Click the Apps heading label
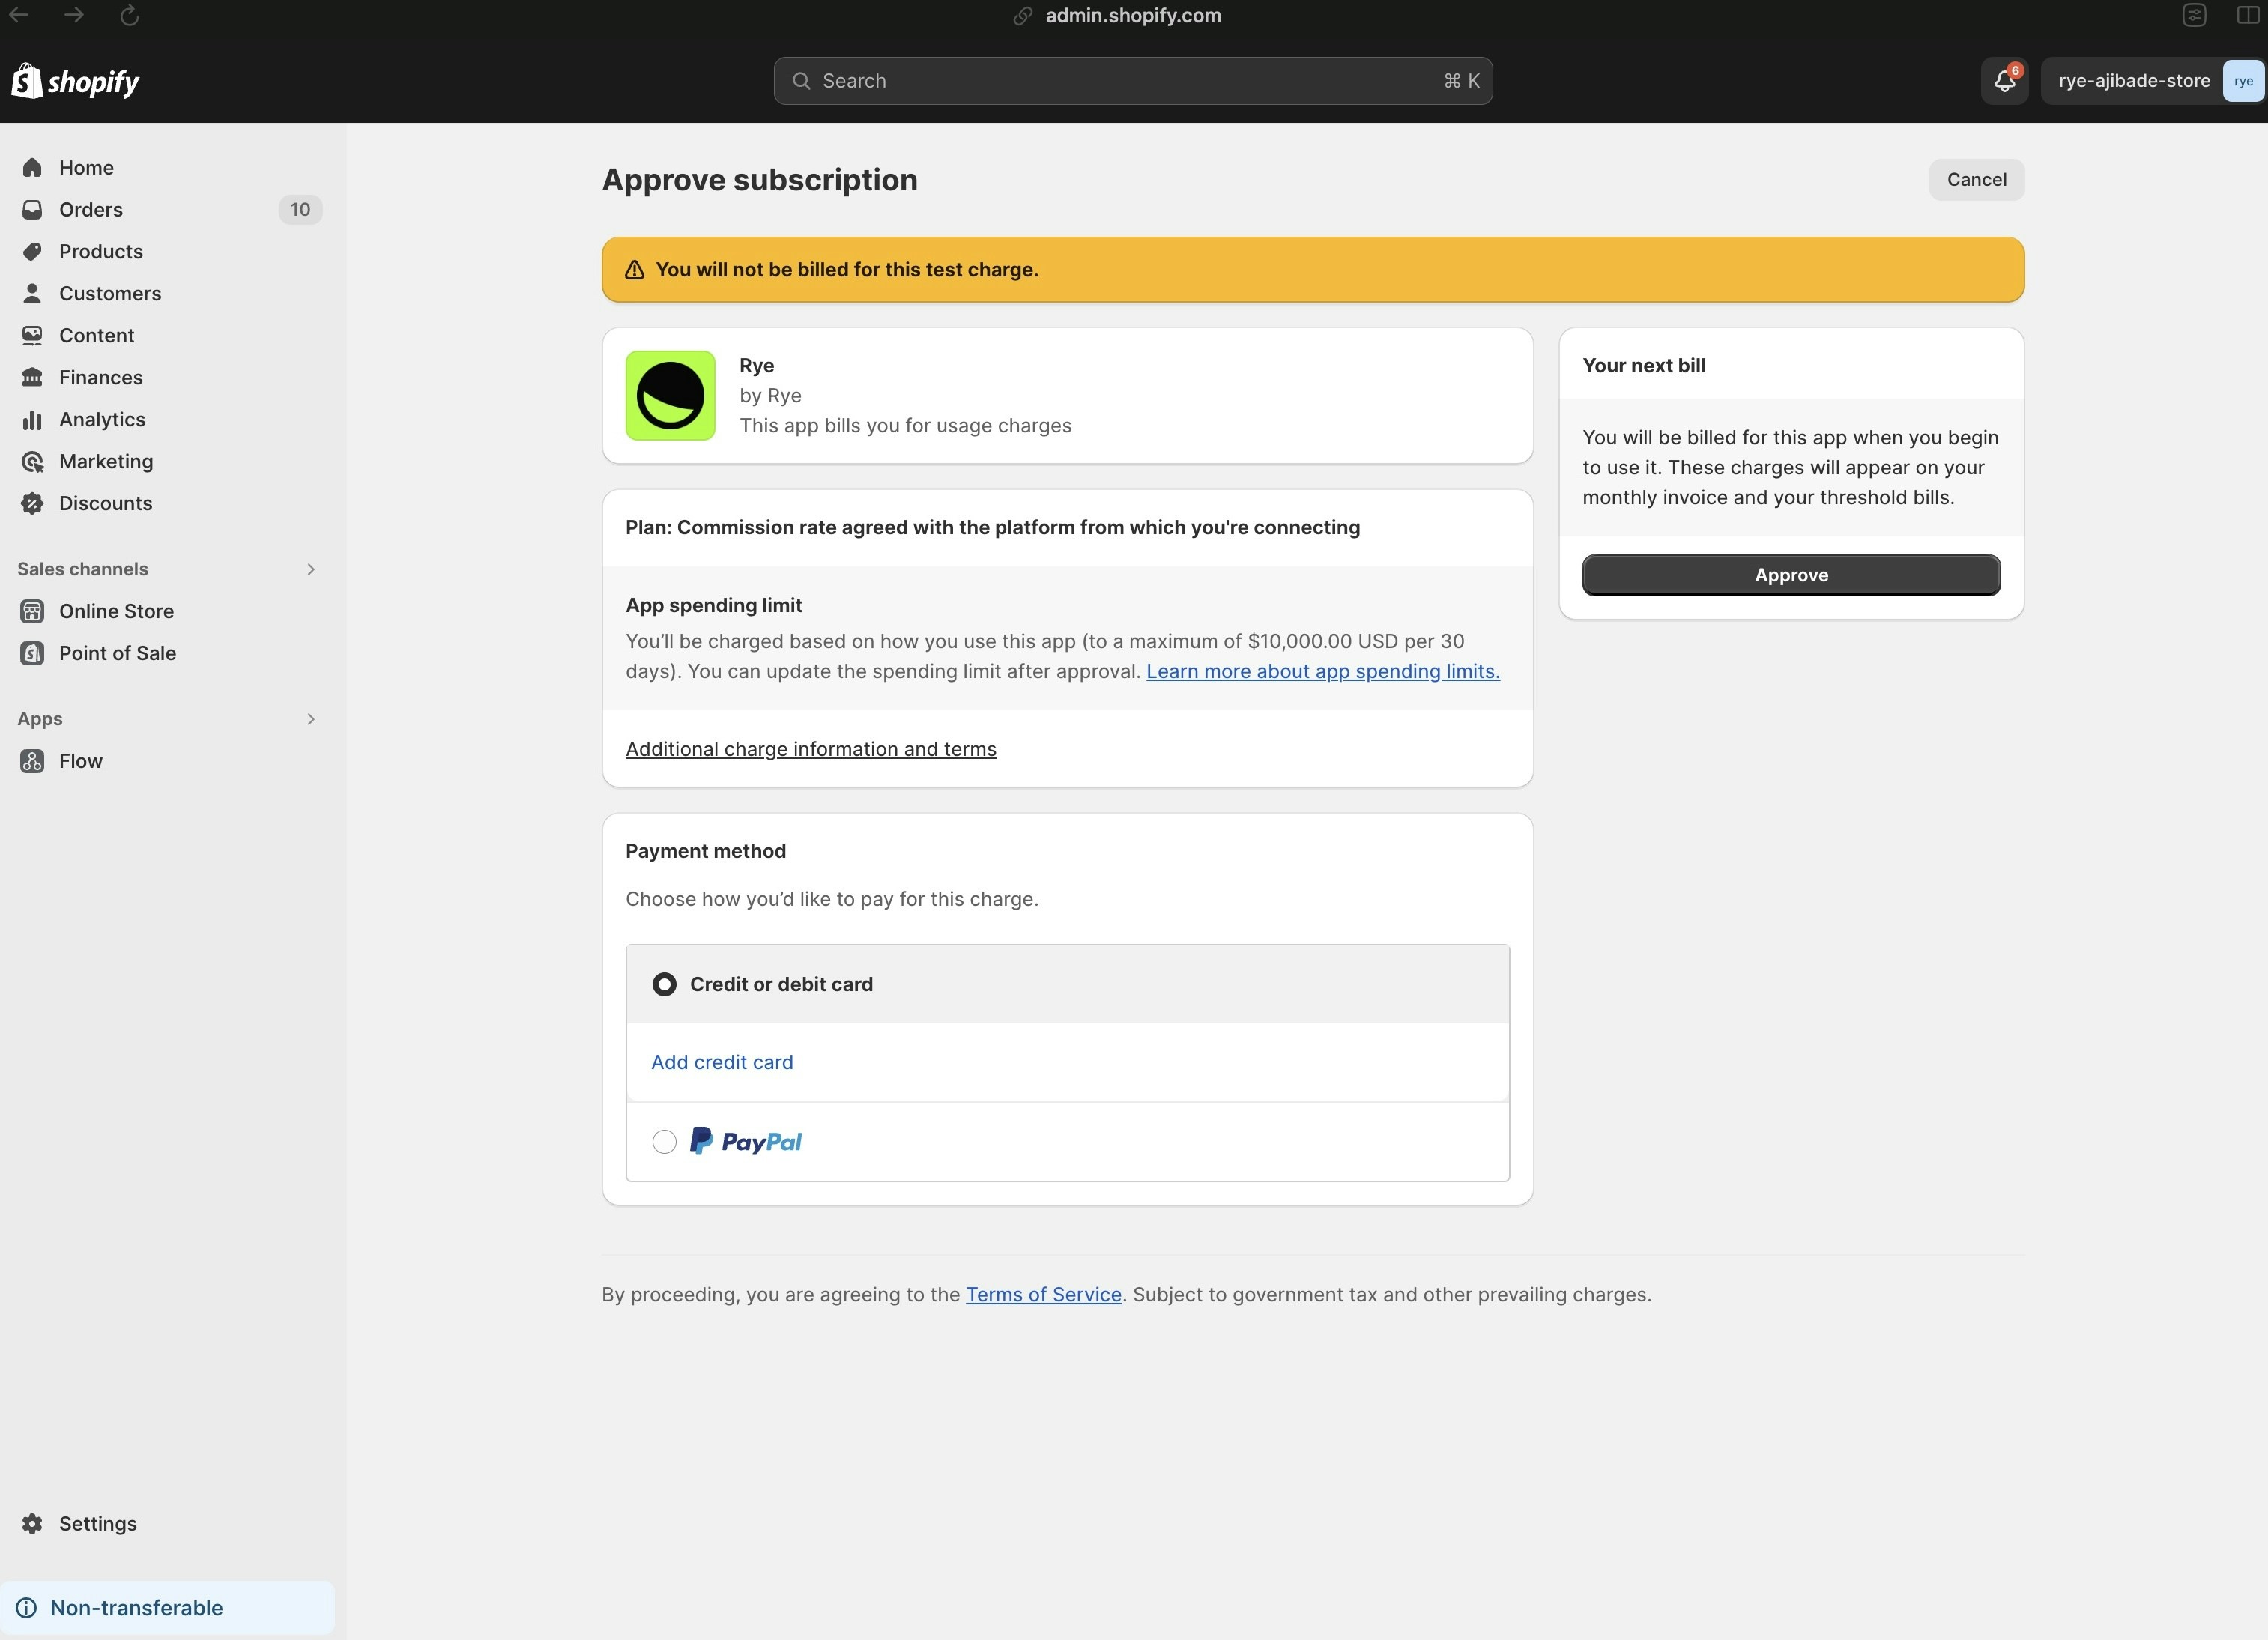The width and height of the screenshot is (2268, 1640). coord(40,719)
